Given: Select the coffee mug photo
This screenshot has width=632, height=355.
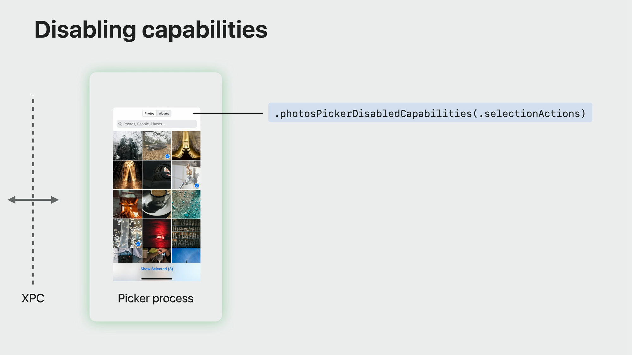Looking at the screenshot, I should pos(157,204).
